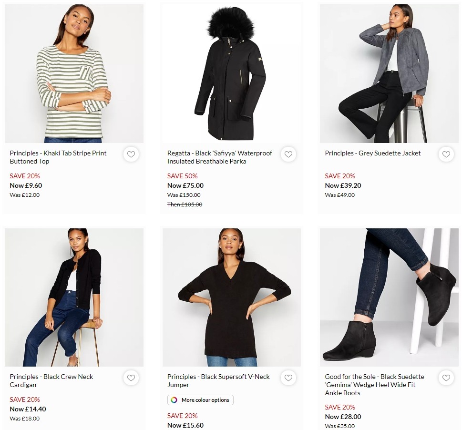Favourite the Grey Suedette Jacket
462x430 pixels.
coord(446,154)
